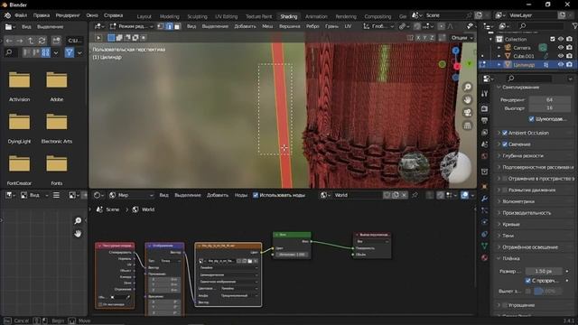Switch to the Layout workspace tab
578x325 pixels.
(x=144, y=16)
